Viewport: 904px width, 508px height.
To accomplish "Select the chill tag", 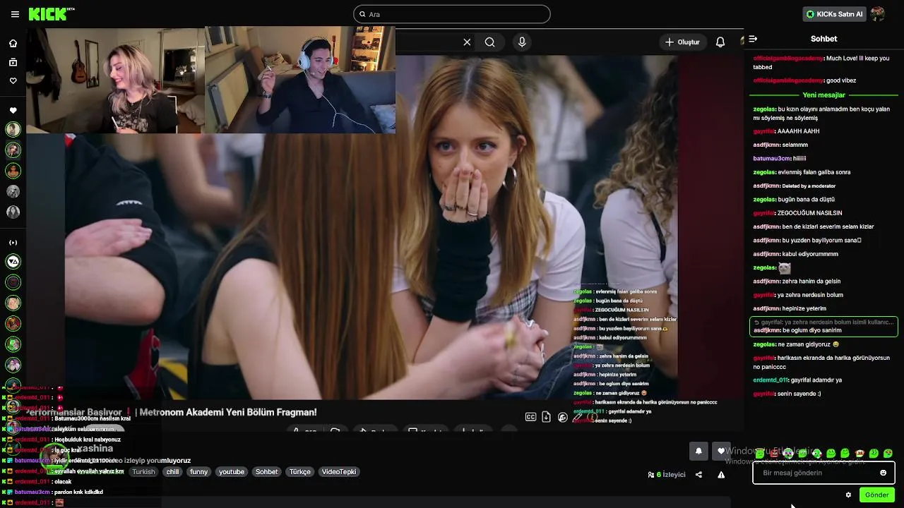I will 172,472.
